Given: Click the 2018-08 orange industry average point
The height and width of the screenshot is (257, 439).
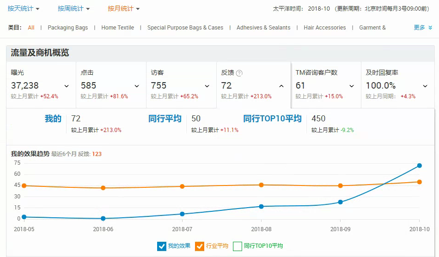Looking at the screenshot, I should click(x=261, y=185).
